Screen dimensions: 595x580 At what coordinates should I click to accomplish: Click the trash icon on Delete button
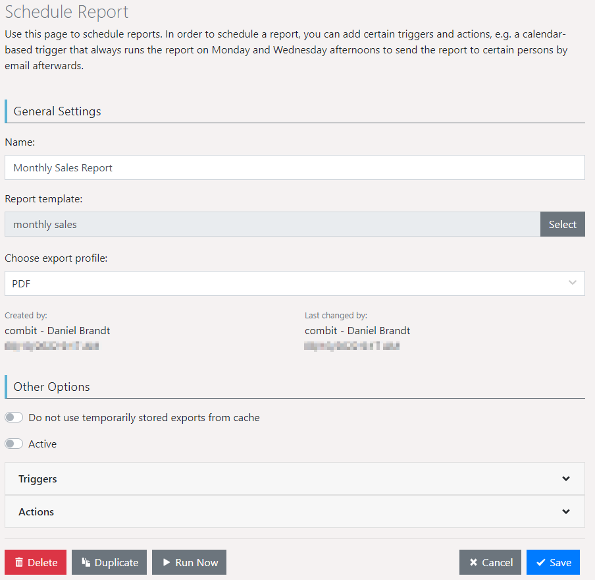click(19, 562)
